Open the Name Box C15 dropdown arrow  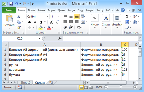39,38
